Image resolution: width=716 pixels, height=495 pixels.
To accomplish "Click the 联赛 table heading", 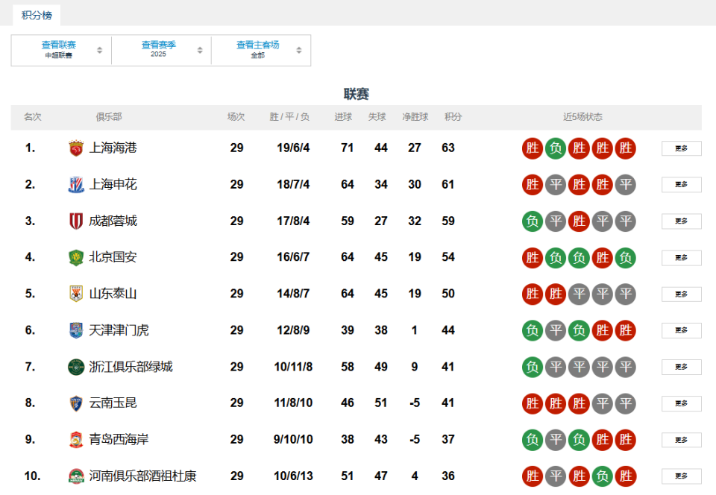I will (x=357, y=94).
